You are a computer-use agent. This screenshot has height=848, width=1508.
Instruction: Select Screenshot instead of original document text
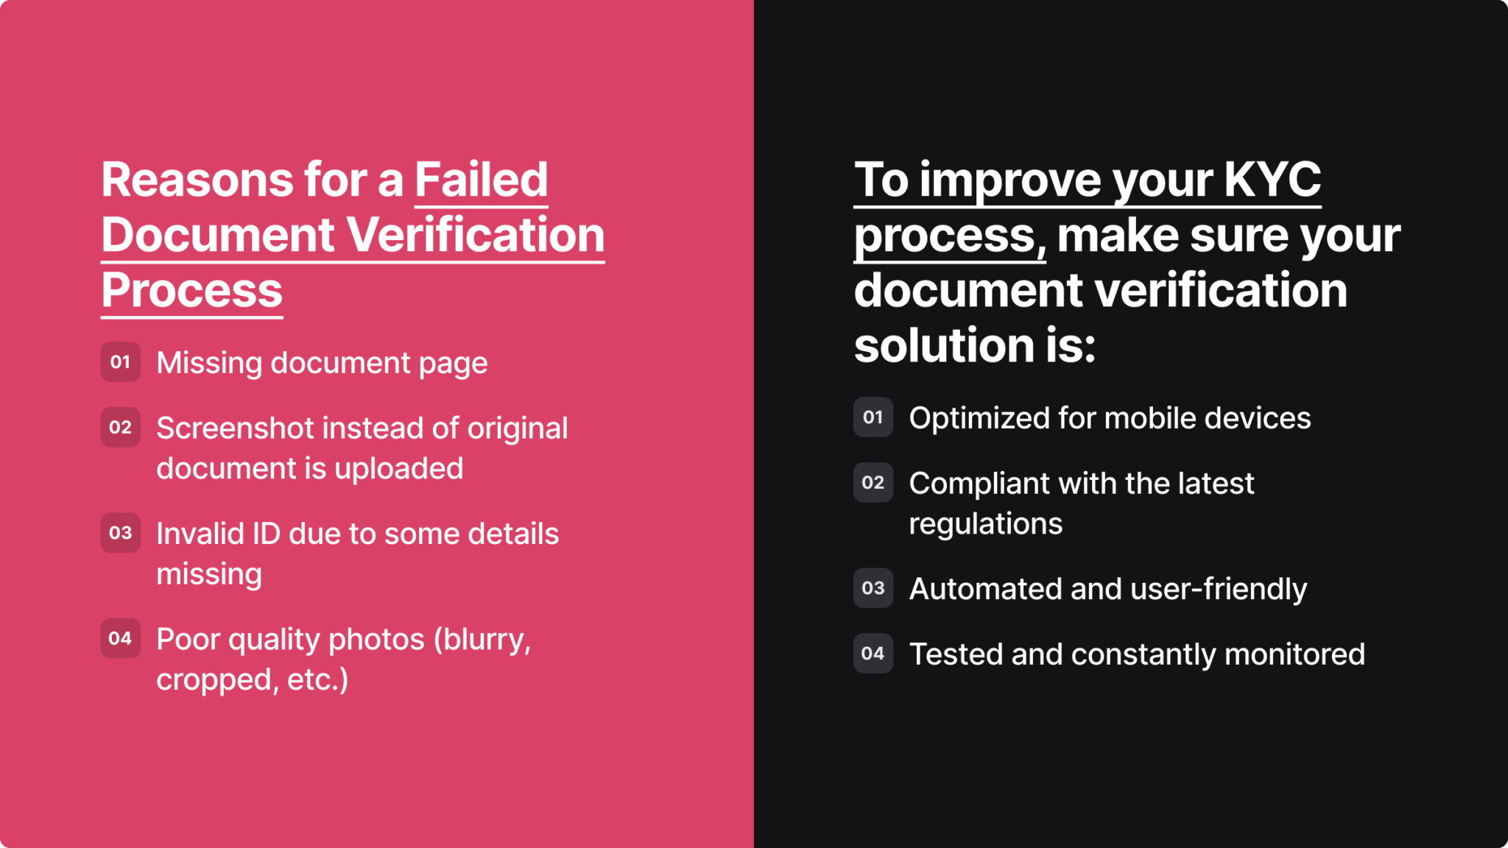click(x=362, y=448)
